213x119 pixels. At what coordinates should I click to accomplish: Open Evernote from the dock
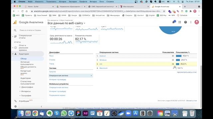click(x=50, y=113)
